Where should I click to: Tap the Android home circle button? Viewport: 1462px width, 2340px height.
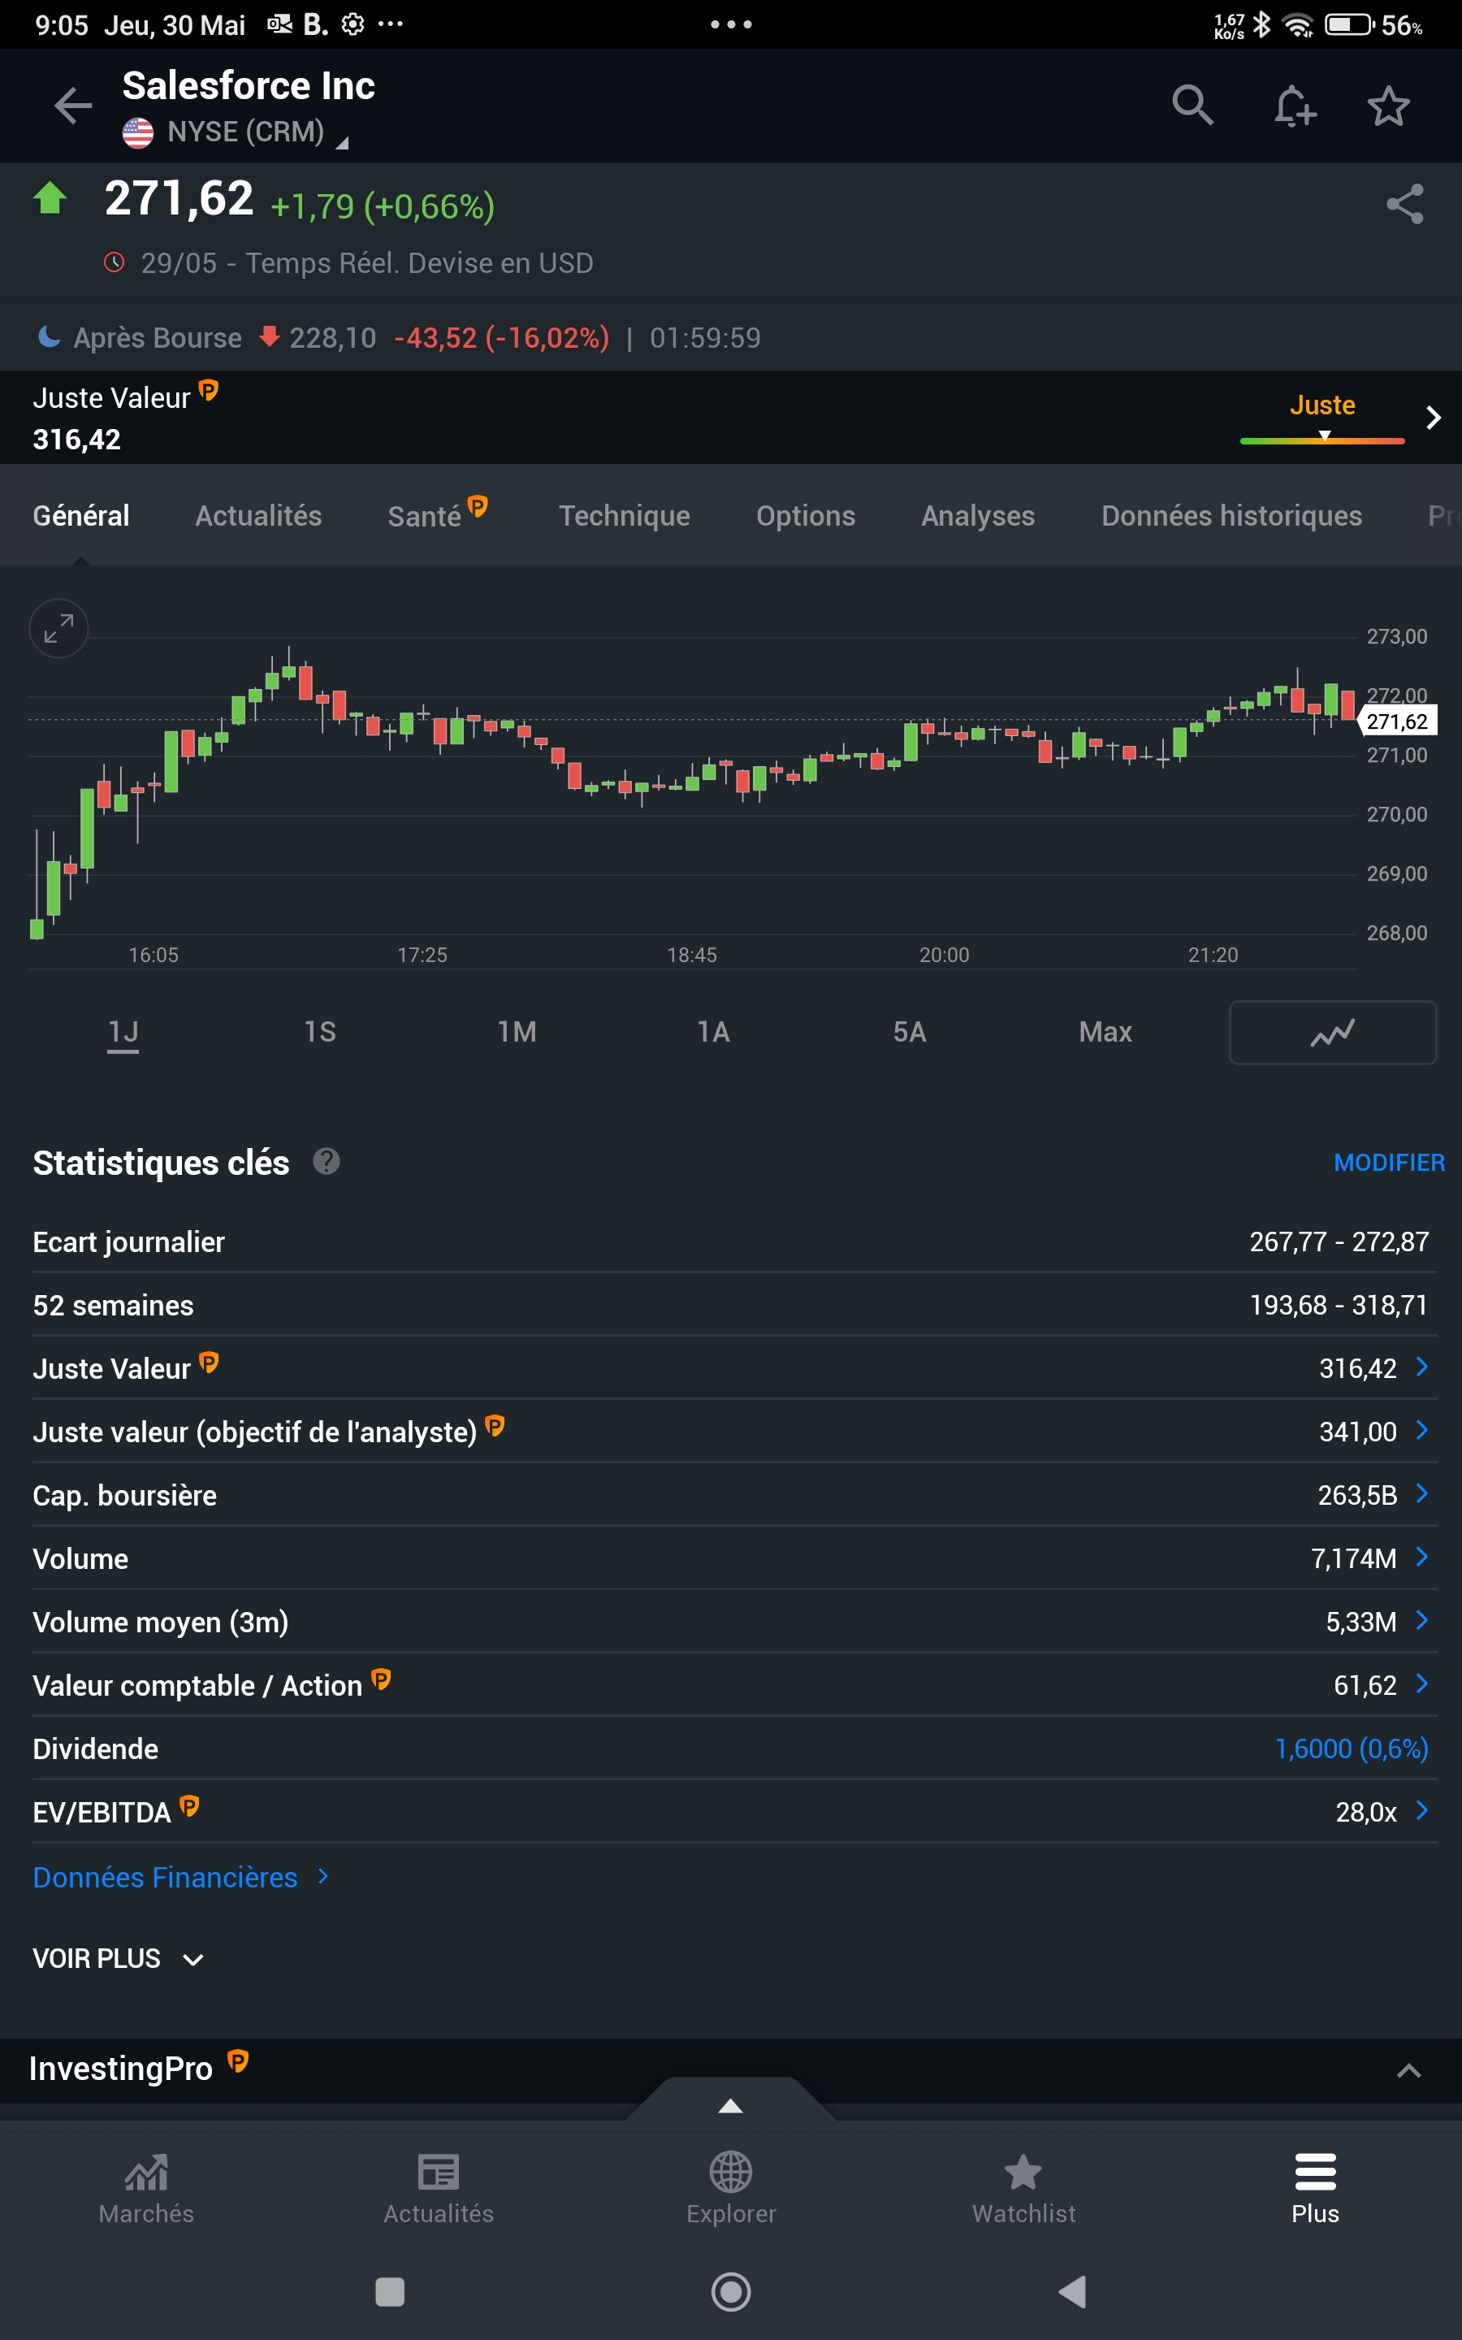coord(731,2291)
